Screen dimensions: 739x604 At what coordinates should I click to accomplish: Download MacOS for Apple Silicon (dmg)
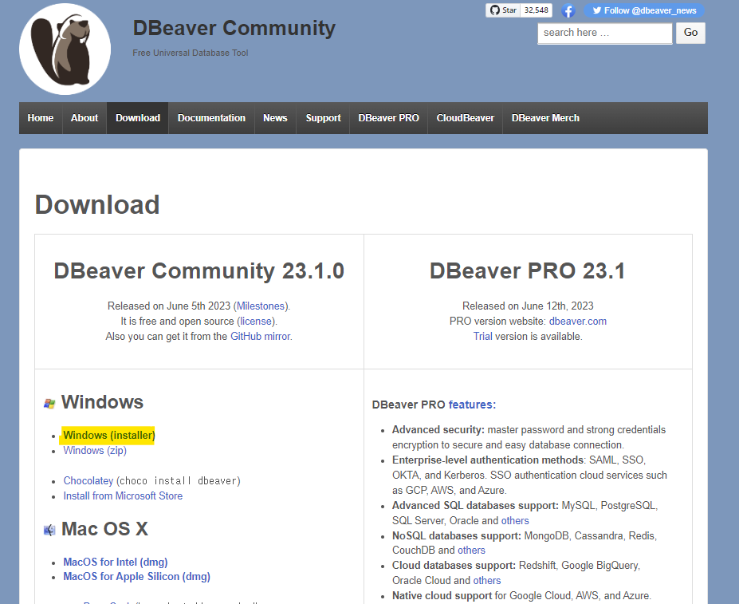(136, 577)
